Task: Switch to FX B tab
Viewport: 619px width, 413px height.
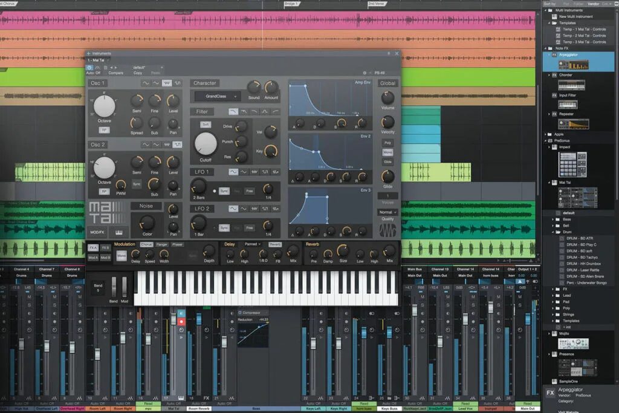Action: point(105,248)
